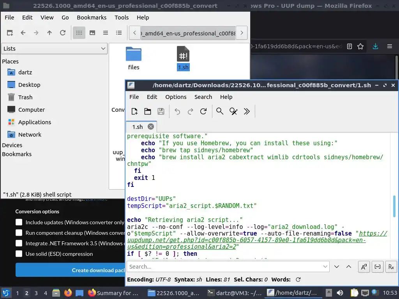Toggle Regular Expression search option
This screenshot has height=299, width=399.
[391, 267]
